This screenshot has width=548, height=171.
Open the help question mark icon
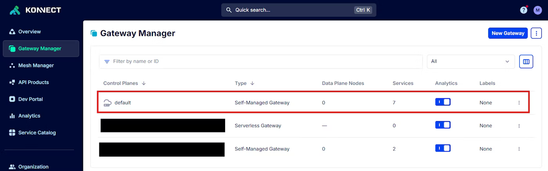tap(523, 10)
